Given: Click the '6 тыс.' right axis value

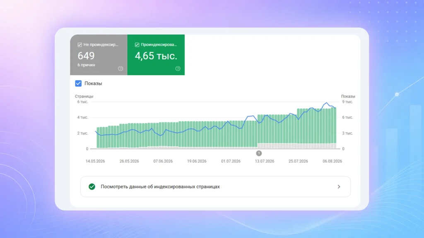Looking at the screenshot, I should [347, 117].
